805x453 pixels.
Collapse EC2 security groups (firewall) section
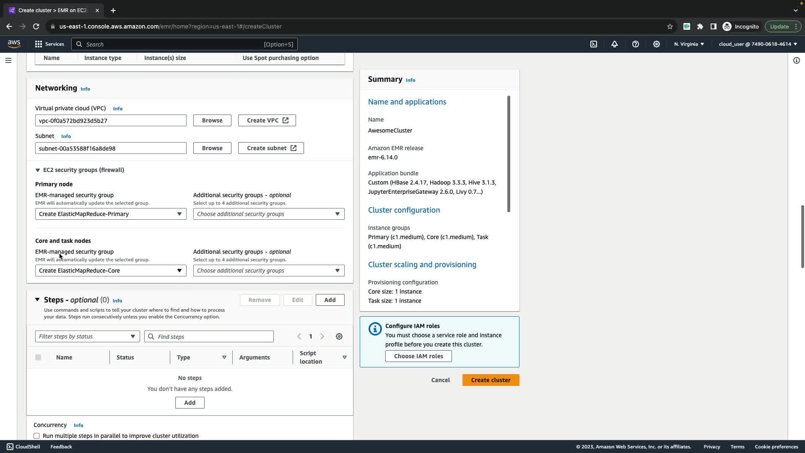click(38, 170)
